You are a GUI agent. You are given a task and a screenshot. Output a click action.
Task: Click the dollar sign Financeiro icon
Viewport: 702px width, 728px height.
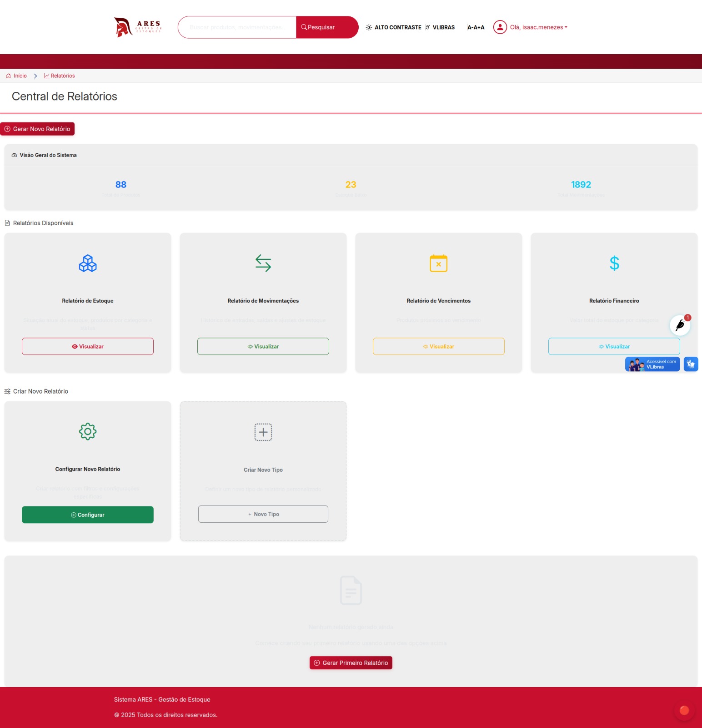click(x=614, y=263)
